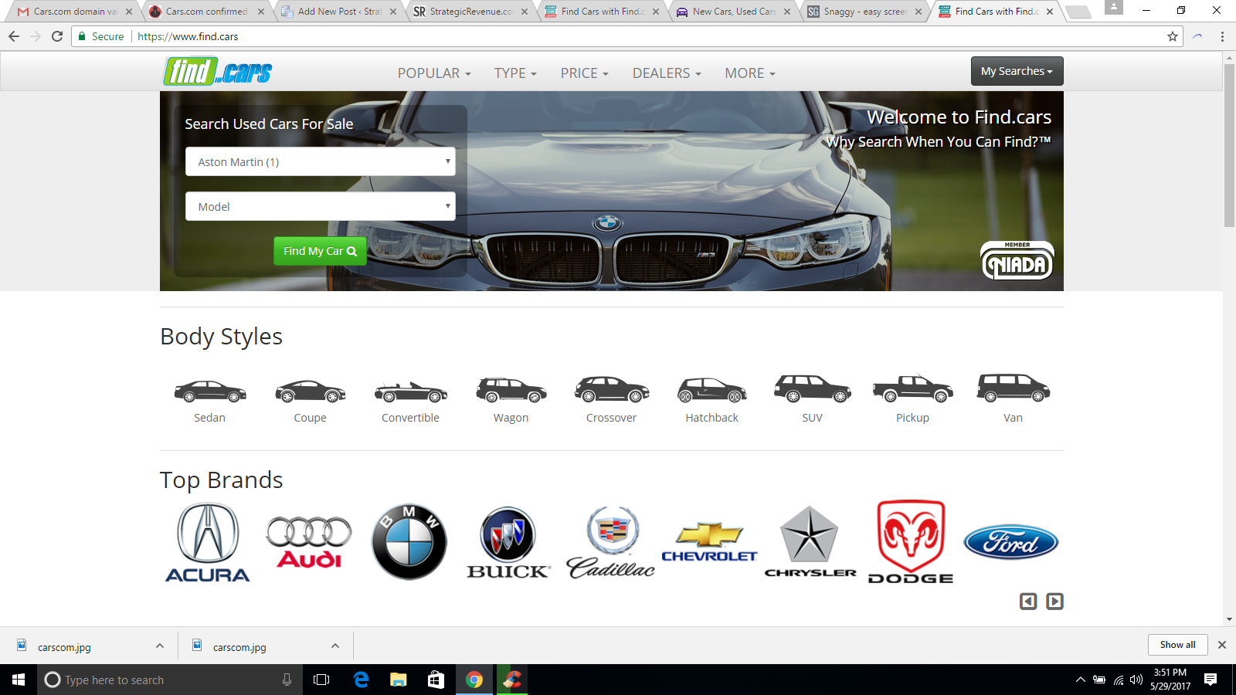
Task: Click the Find My Car button
Action: pyautogui.click(x=320, y=251)
